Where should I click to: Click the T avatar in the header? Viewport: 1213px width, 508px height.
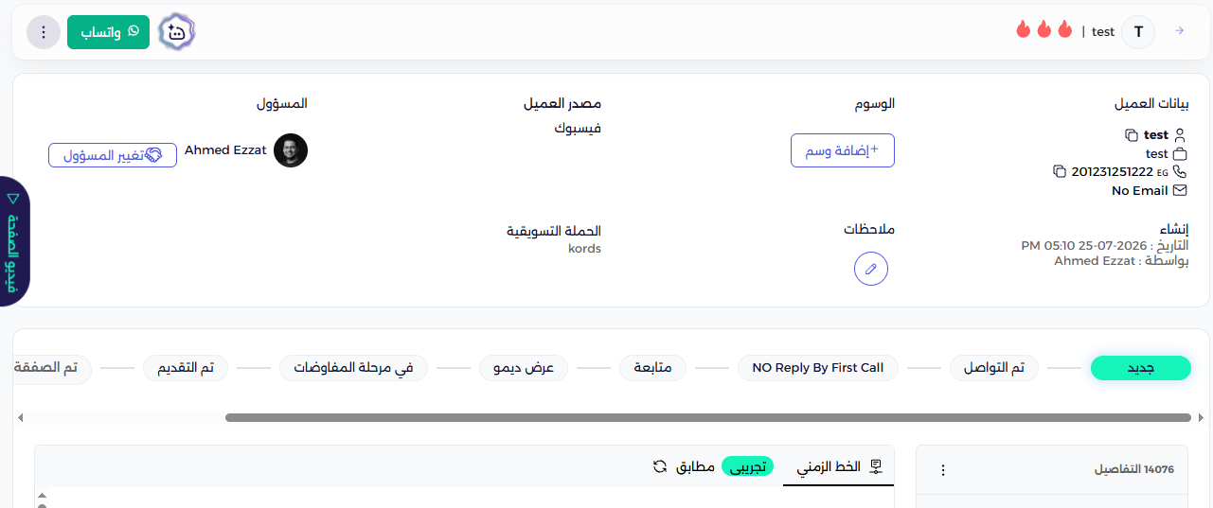coord(1138,32)
